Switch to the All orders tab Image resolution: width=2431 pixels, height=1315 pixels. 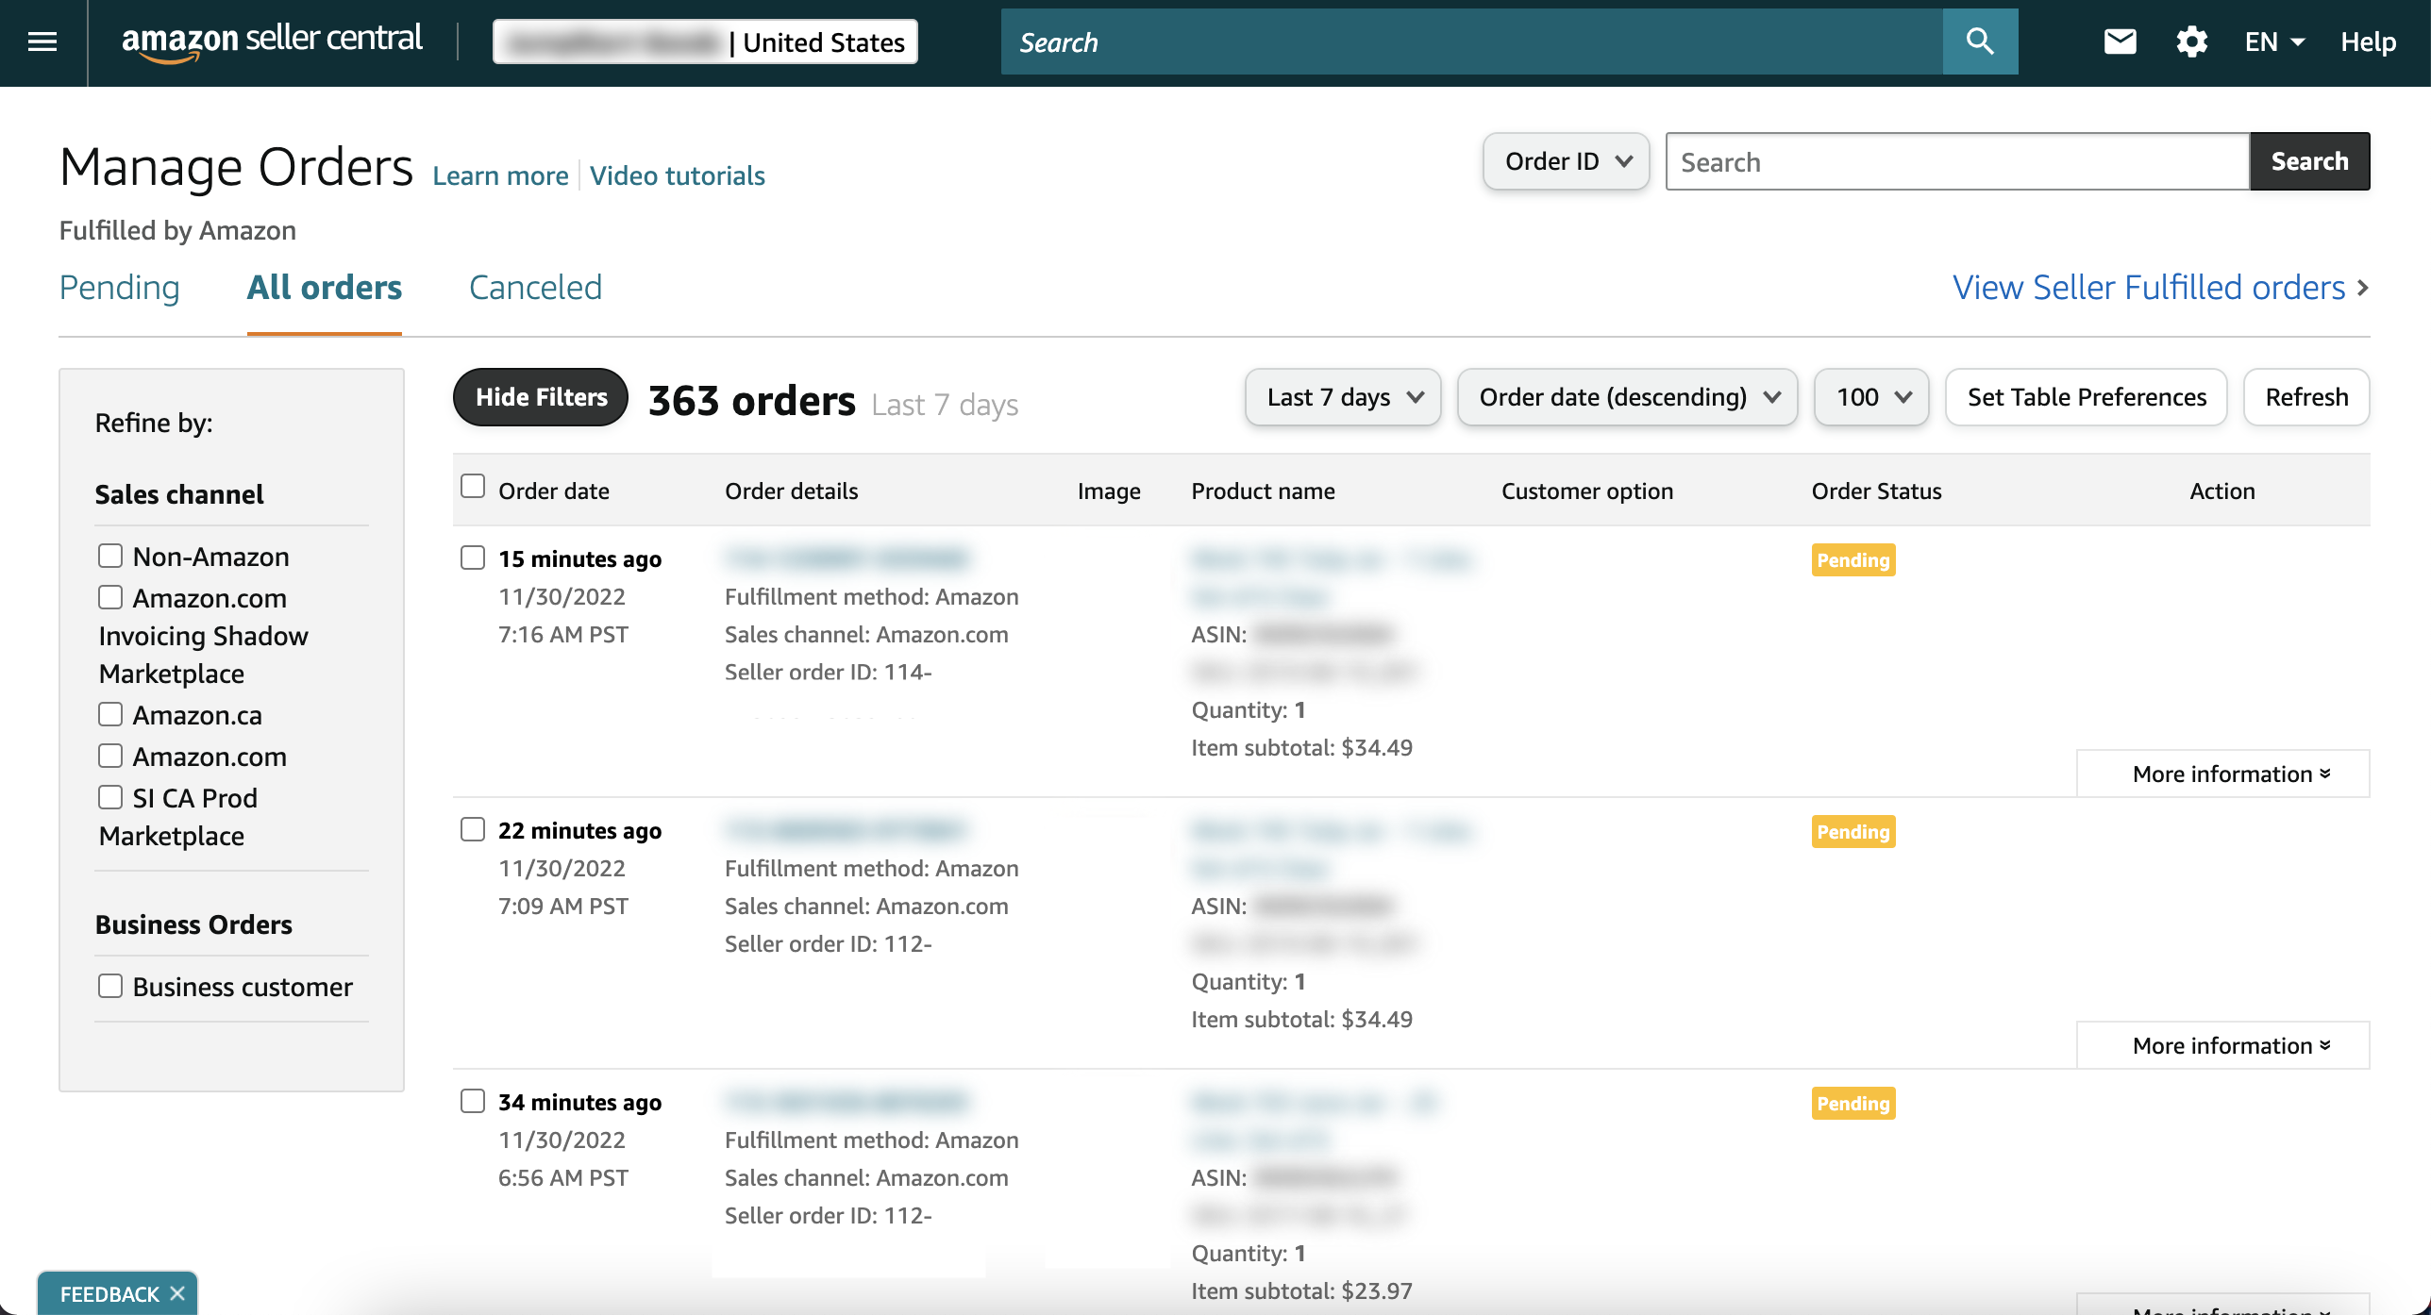click(x=325, y=287)
